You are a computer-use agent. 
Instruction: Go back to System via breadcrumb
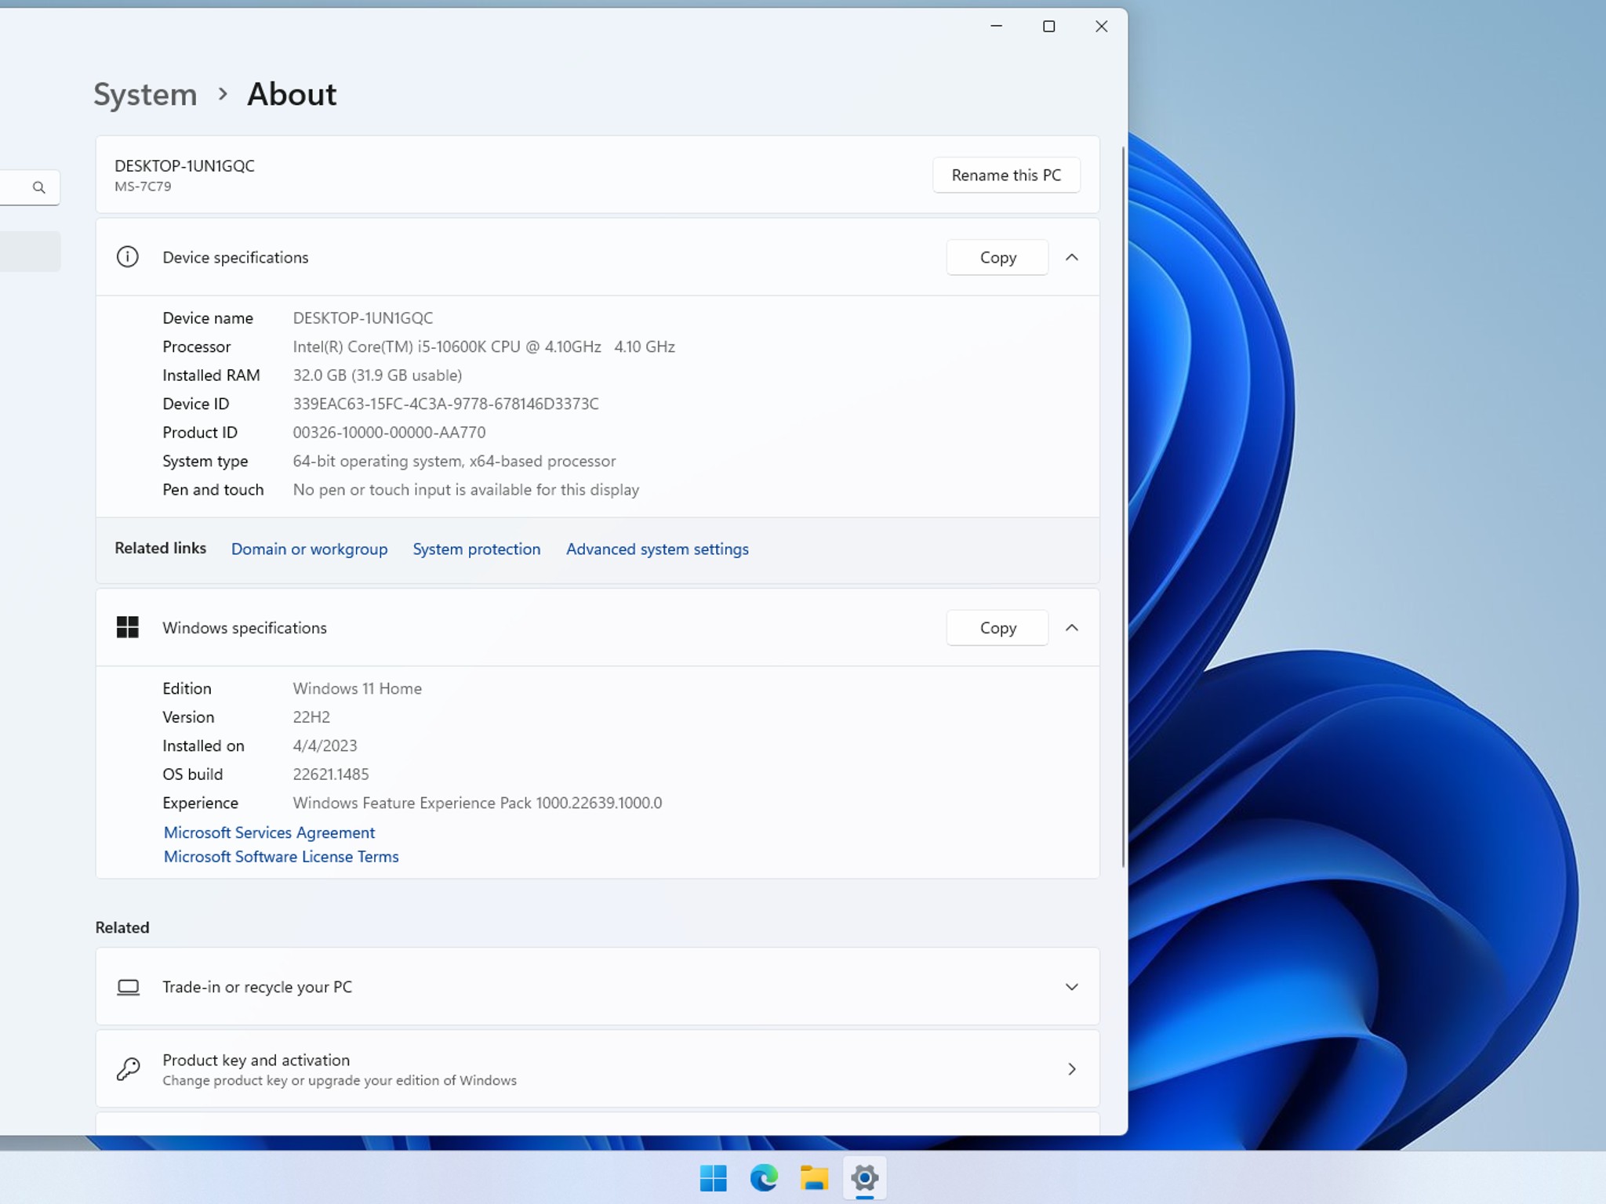click(145, 94)
